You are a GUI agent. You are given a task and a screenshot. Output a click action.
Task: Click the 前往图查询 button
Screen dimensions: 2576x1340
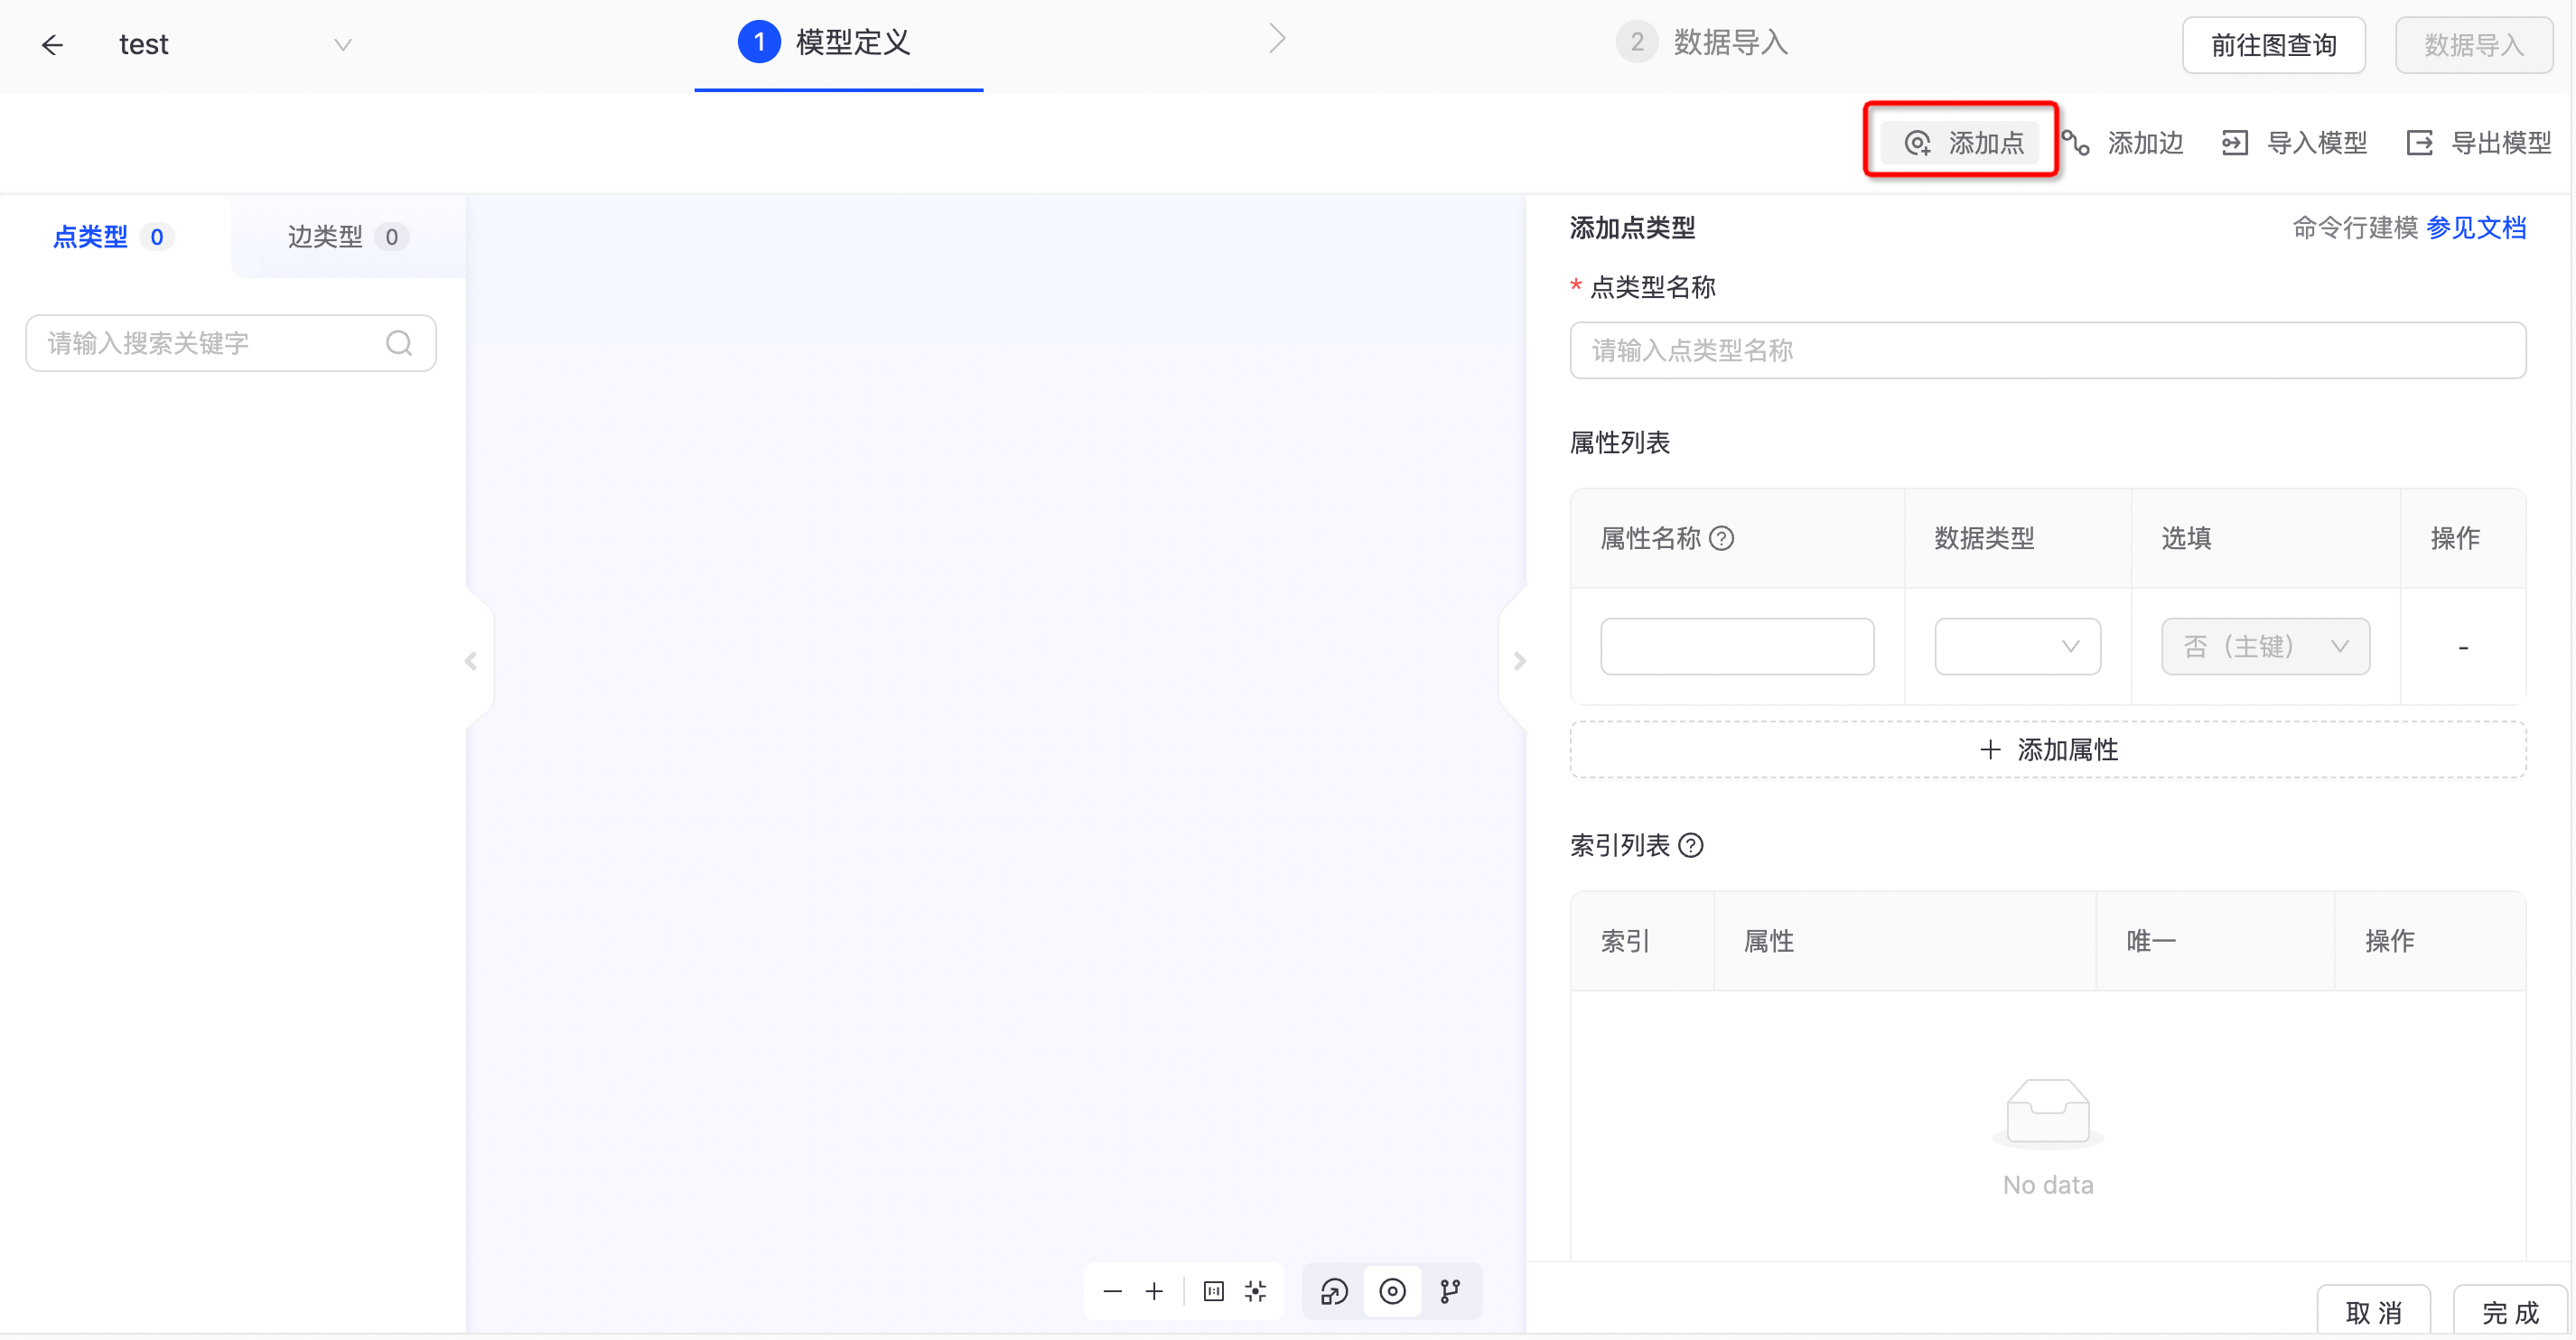pos(2273,45)
